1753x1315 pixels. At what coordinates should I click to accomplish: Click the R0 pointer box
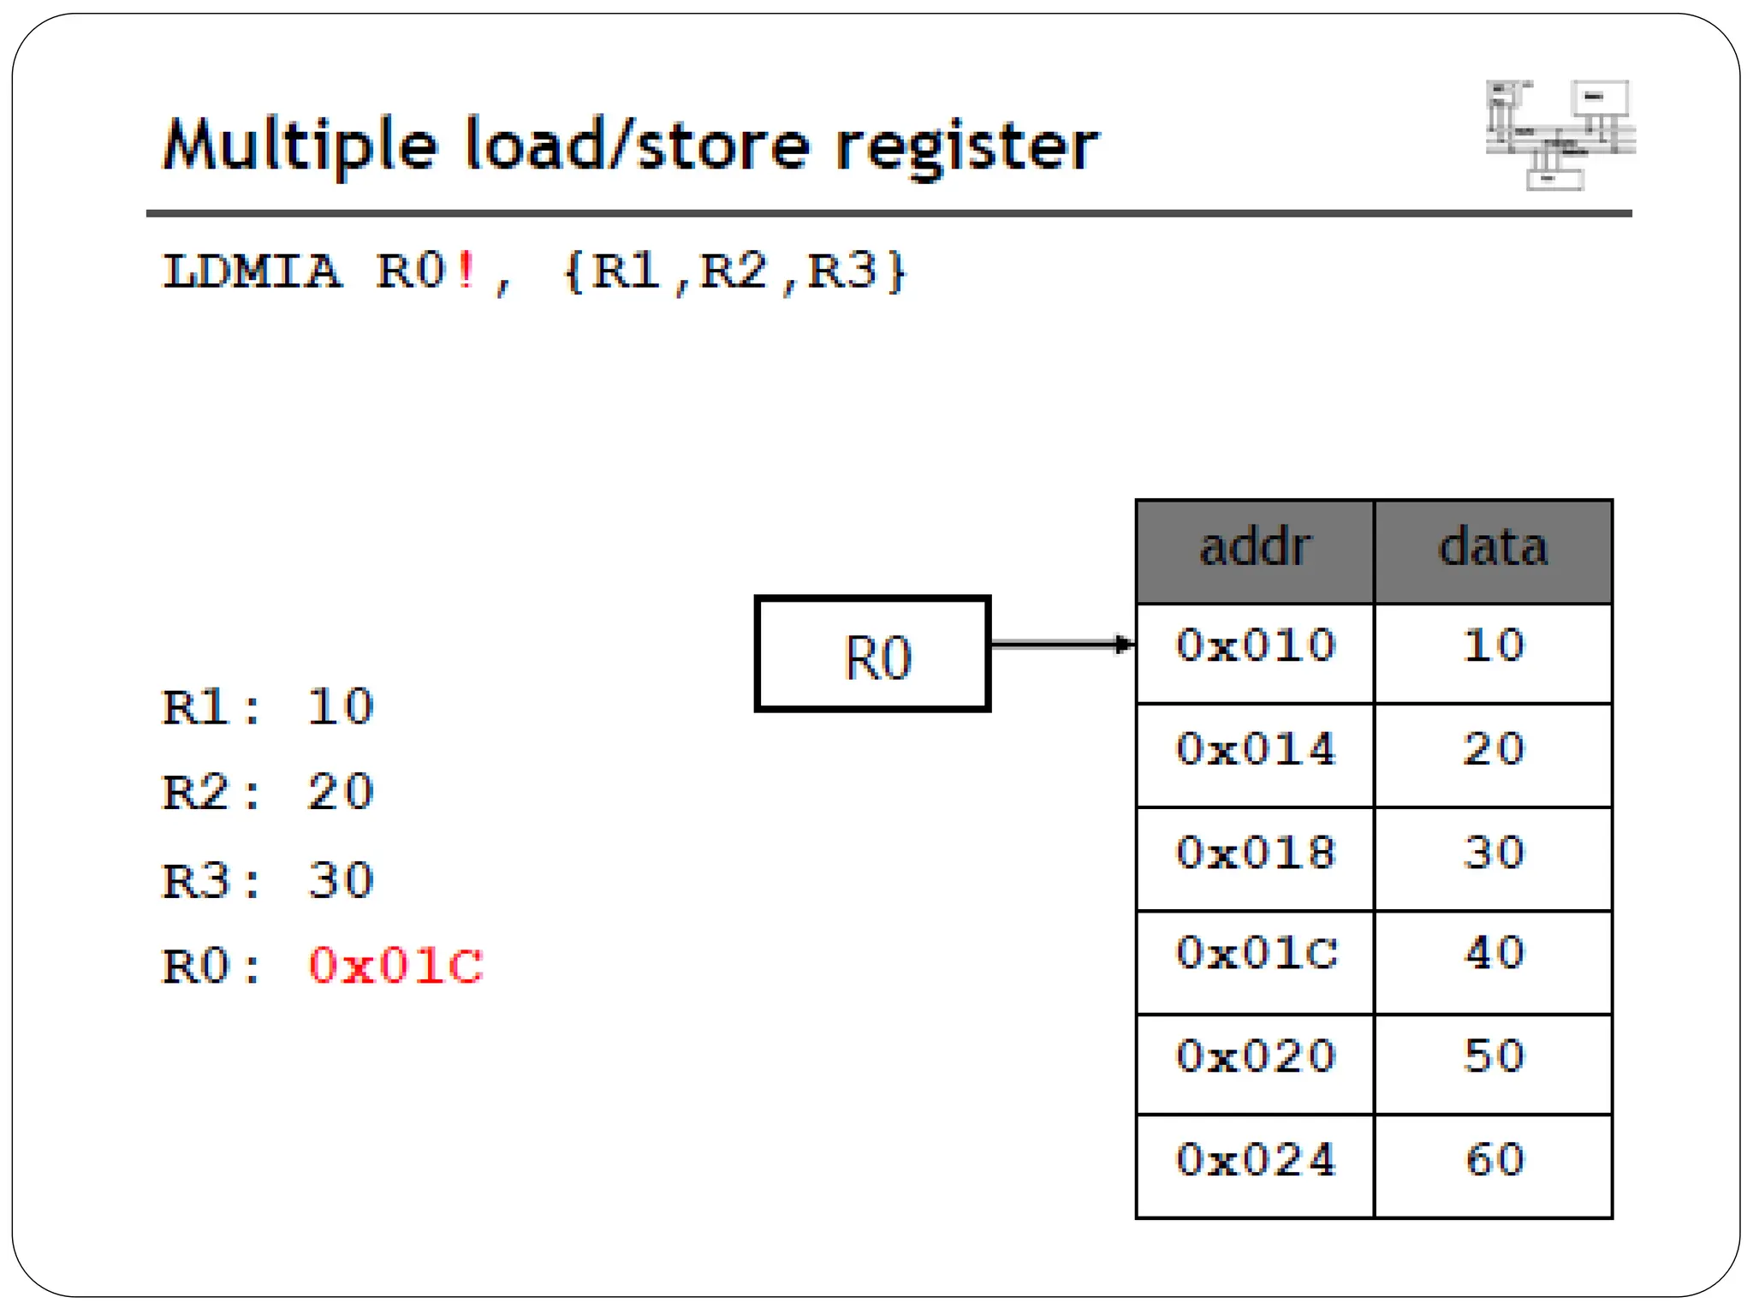pos(872,654)
